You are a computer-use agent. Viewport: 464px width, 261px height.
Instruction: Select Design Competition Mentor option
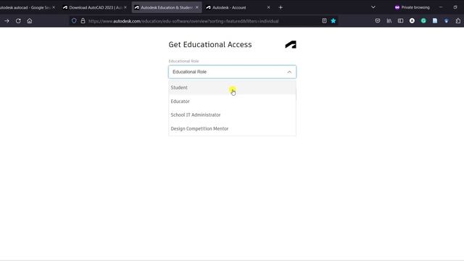click(232, 128)
